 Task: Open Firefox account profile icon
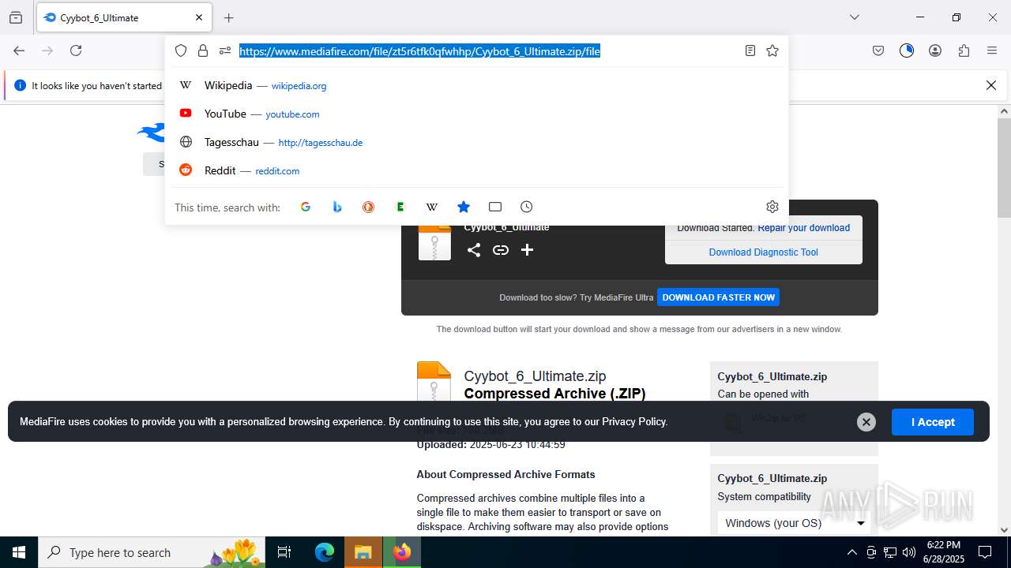tap(935, 50)
